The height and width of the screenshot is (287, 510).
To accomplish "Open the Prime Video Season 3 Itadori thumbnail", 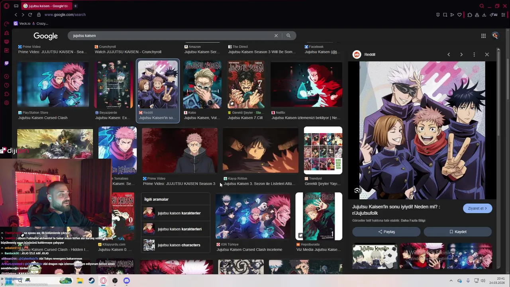I will [180, 151].
